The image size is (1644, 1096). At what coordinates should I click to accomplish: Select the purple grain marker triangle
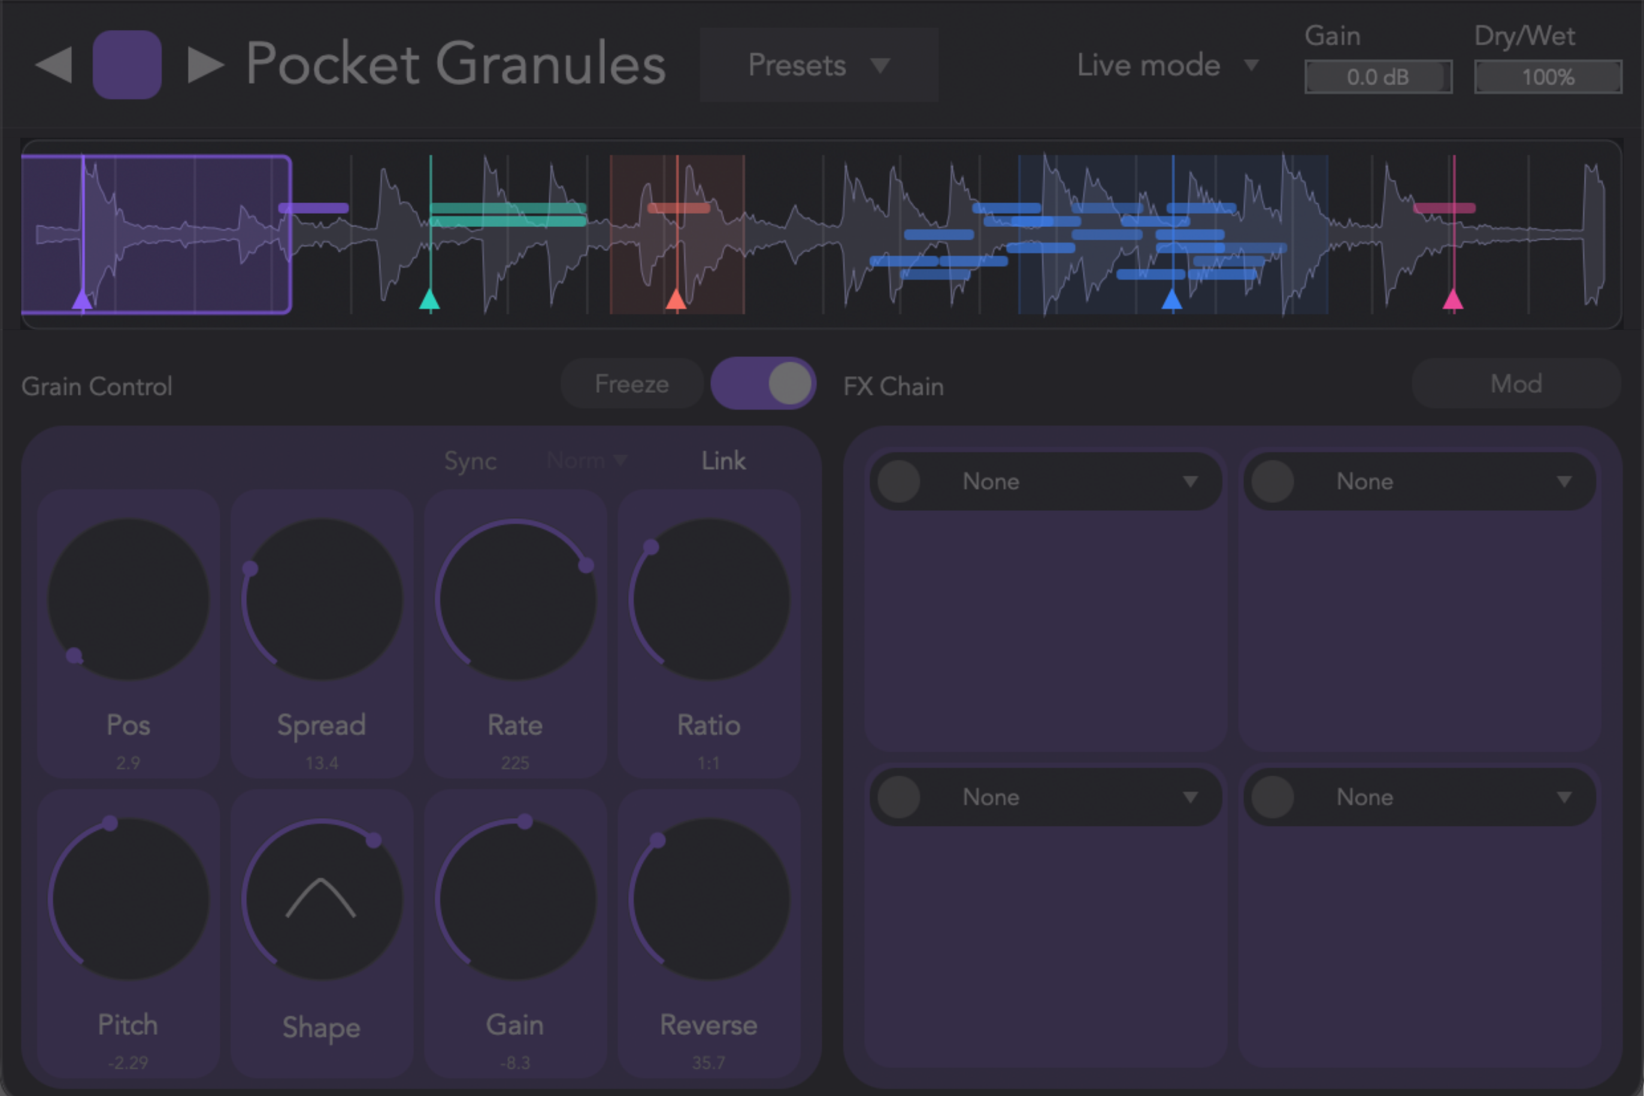[x=82, y=300]
